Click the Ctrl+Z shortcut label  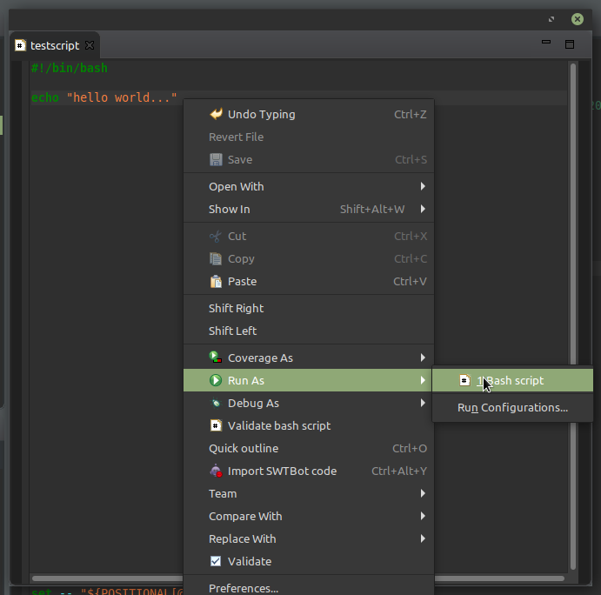(411, 114)
